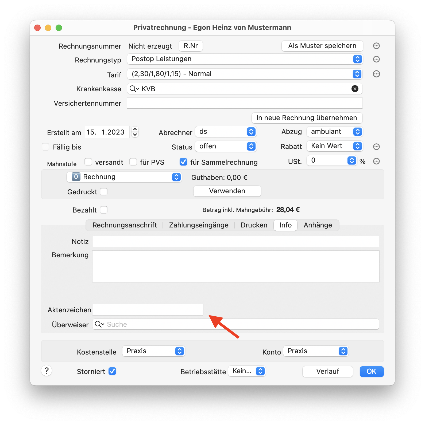Click the Aktenzeichen input field

148,310
